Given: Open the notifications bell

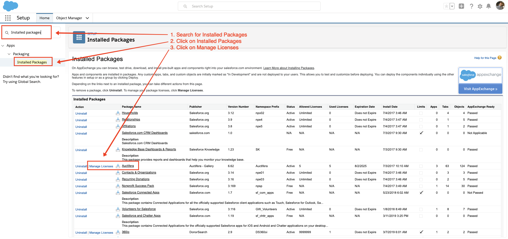Looking at the screenshot, I should (488, 6).
